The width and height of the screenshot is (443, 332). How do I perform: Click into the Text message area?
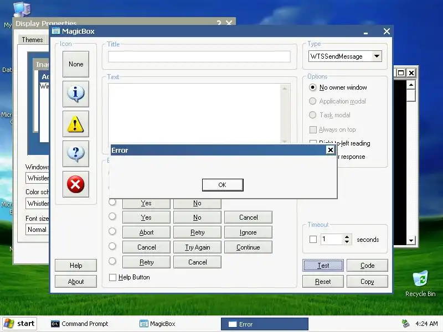pos(194,113)
